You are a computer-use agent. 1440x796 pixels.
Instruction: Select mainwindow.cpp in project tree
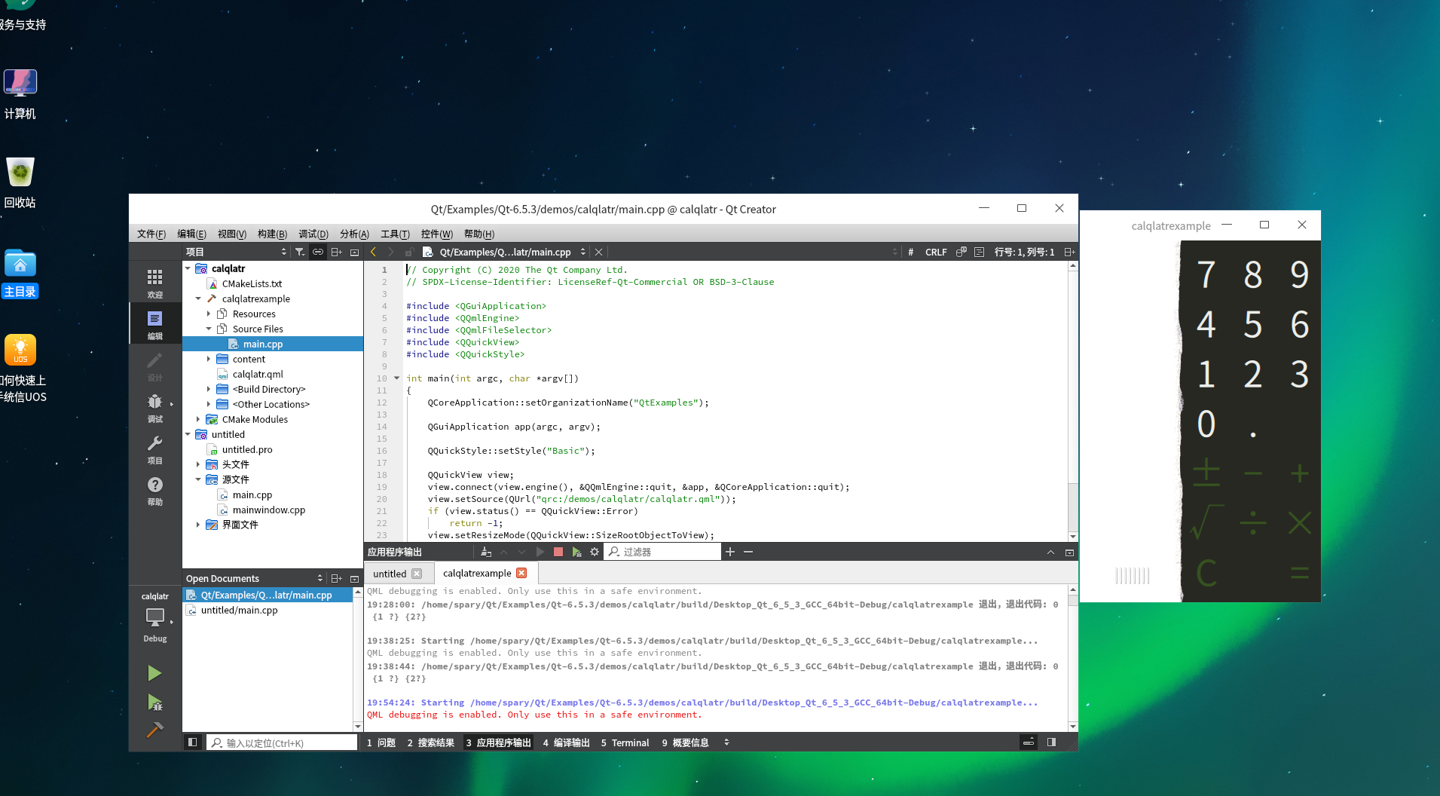click(269, 510)
